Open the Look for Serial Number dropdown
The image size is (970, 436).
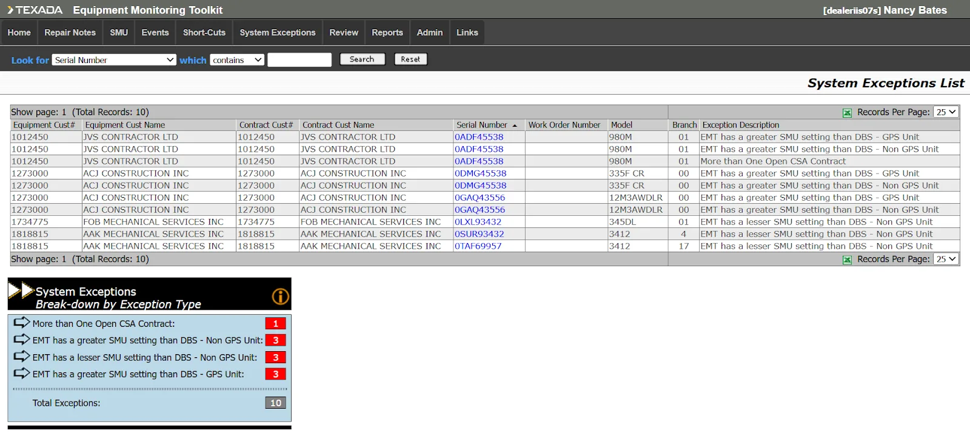(x=114, y=60)
